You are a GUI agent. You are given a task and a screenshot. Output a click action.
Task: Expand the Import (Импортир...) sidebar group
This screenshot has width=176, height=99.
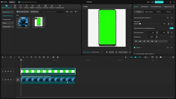8,12
